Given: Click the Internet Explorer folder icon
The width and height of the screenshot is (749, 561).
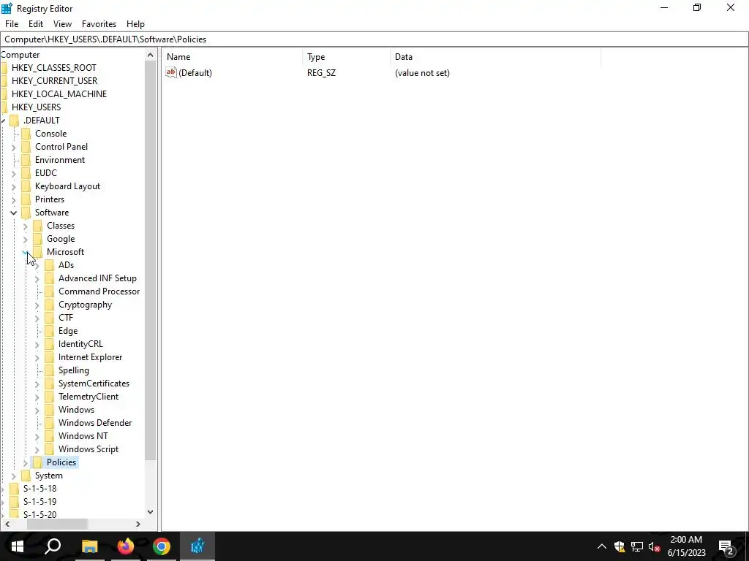Looking at the screenshot, I should click(x=50, y=357).
